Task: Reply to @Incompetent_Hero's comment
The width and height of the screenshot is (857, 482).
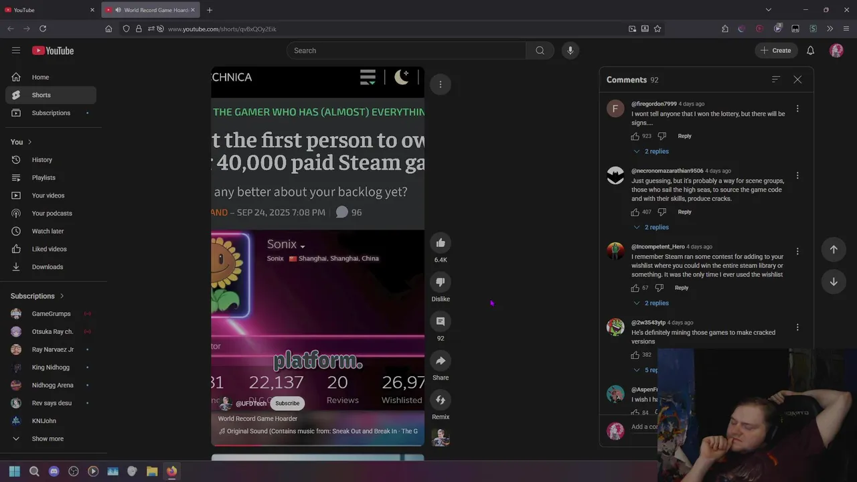Action: [682, 288]
